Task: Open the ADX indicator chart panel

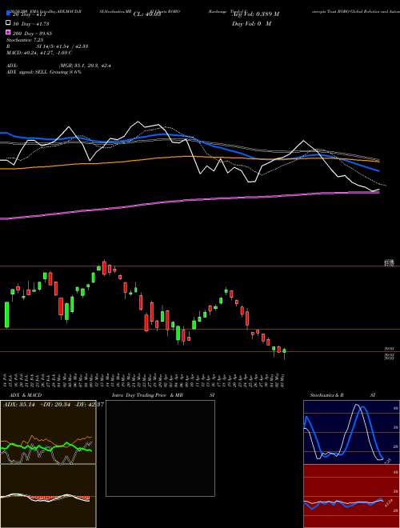Action: [48, 432]
